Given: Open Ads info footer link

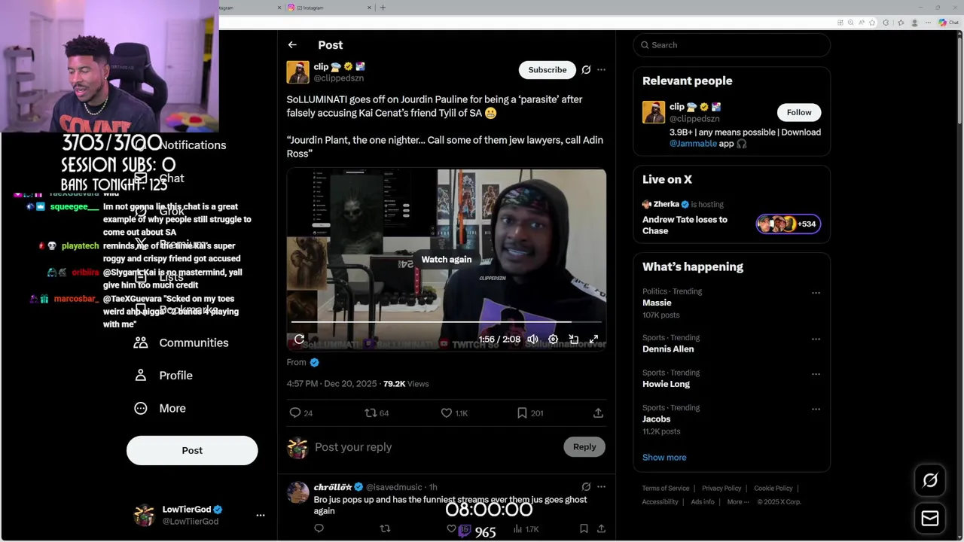Looking at the screenshot, I should point(703,502).
